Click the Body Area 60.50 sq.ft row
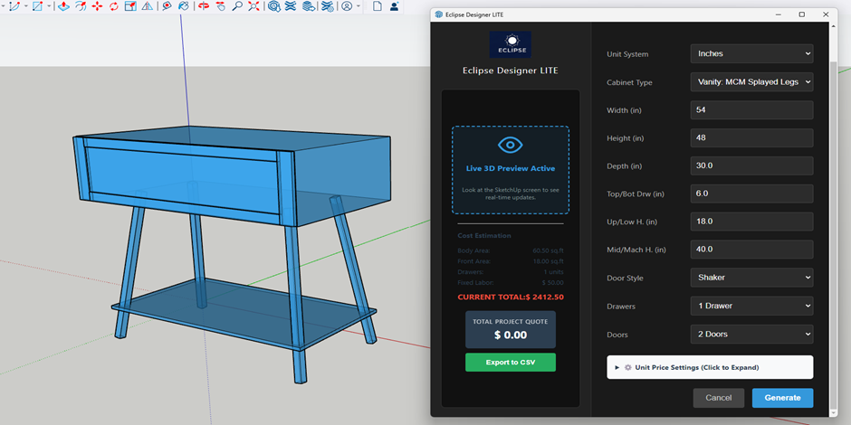851x425 pixels. pos(511,250)
